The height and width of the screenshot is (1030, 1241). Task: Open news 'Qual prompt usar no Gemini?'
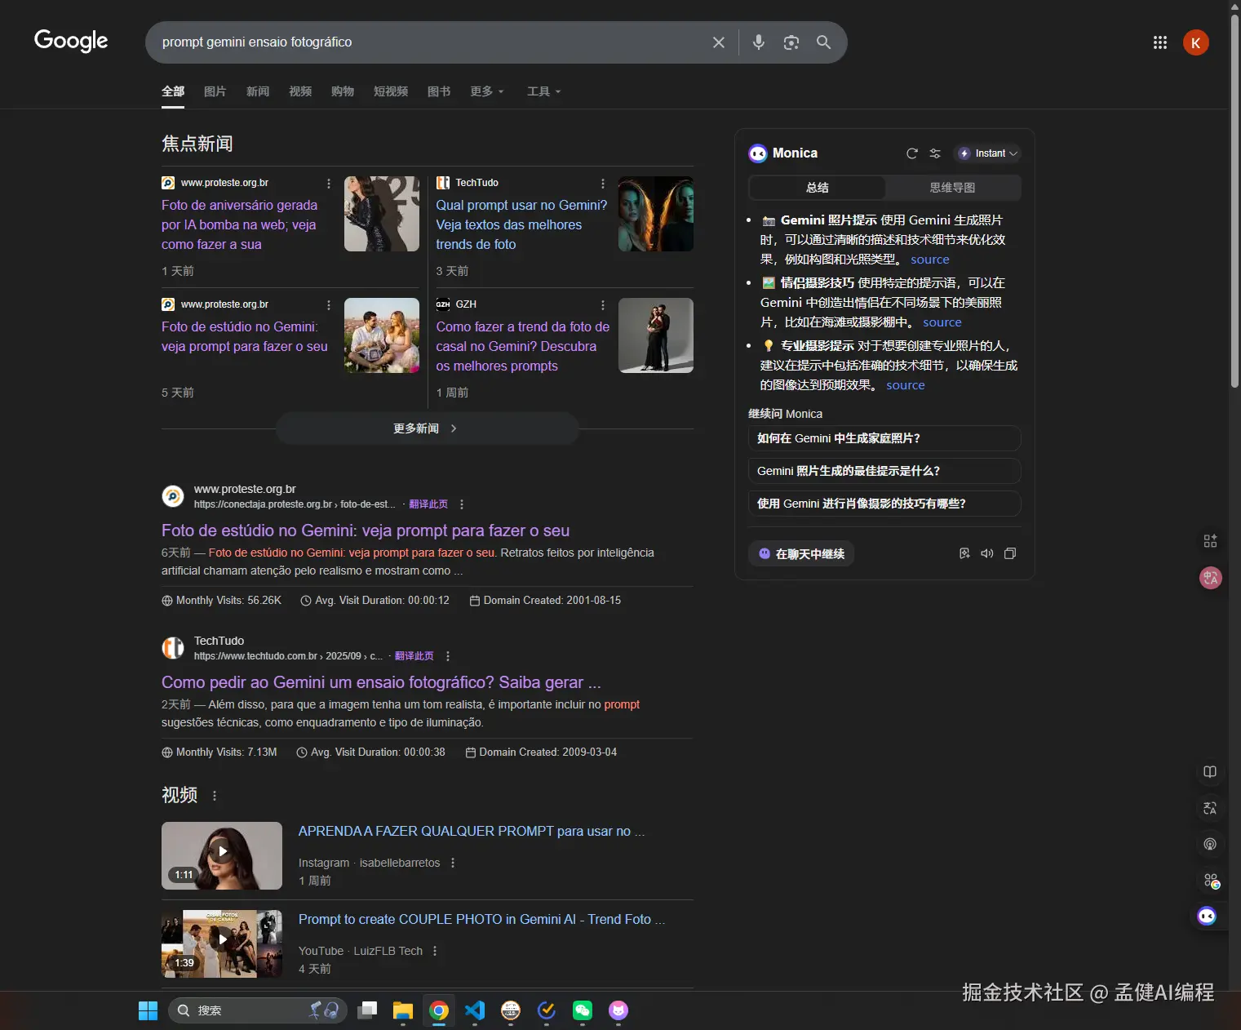click(521, 224)
